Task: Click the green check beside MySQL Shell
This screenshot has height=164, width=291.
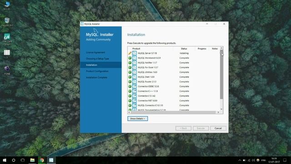Action: tap(130, 77)
